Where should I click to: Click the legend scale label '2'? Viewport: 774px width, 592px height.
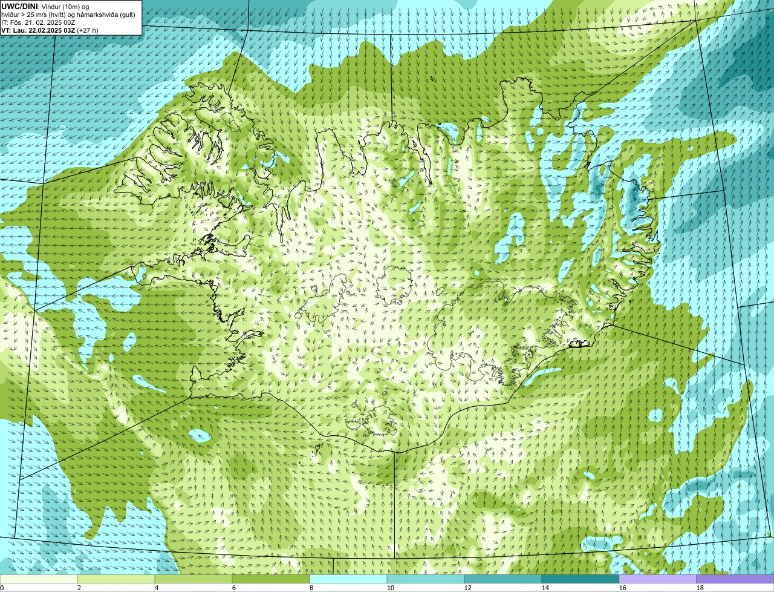(x=79, y=588)
